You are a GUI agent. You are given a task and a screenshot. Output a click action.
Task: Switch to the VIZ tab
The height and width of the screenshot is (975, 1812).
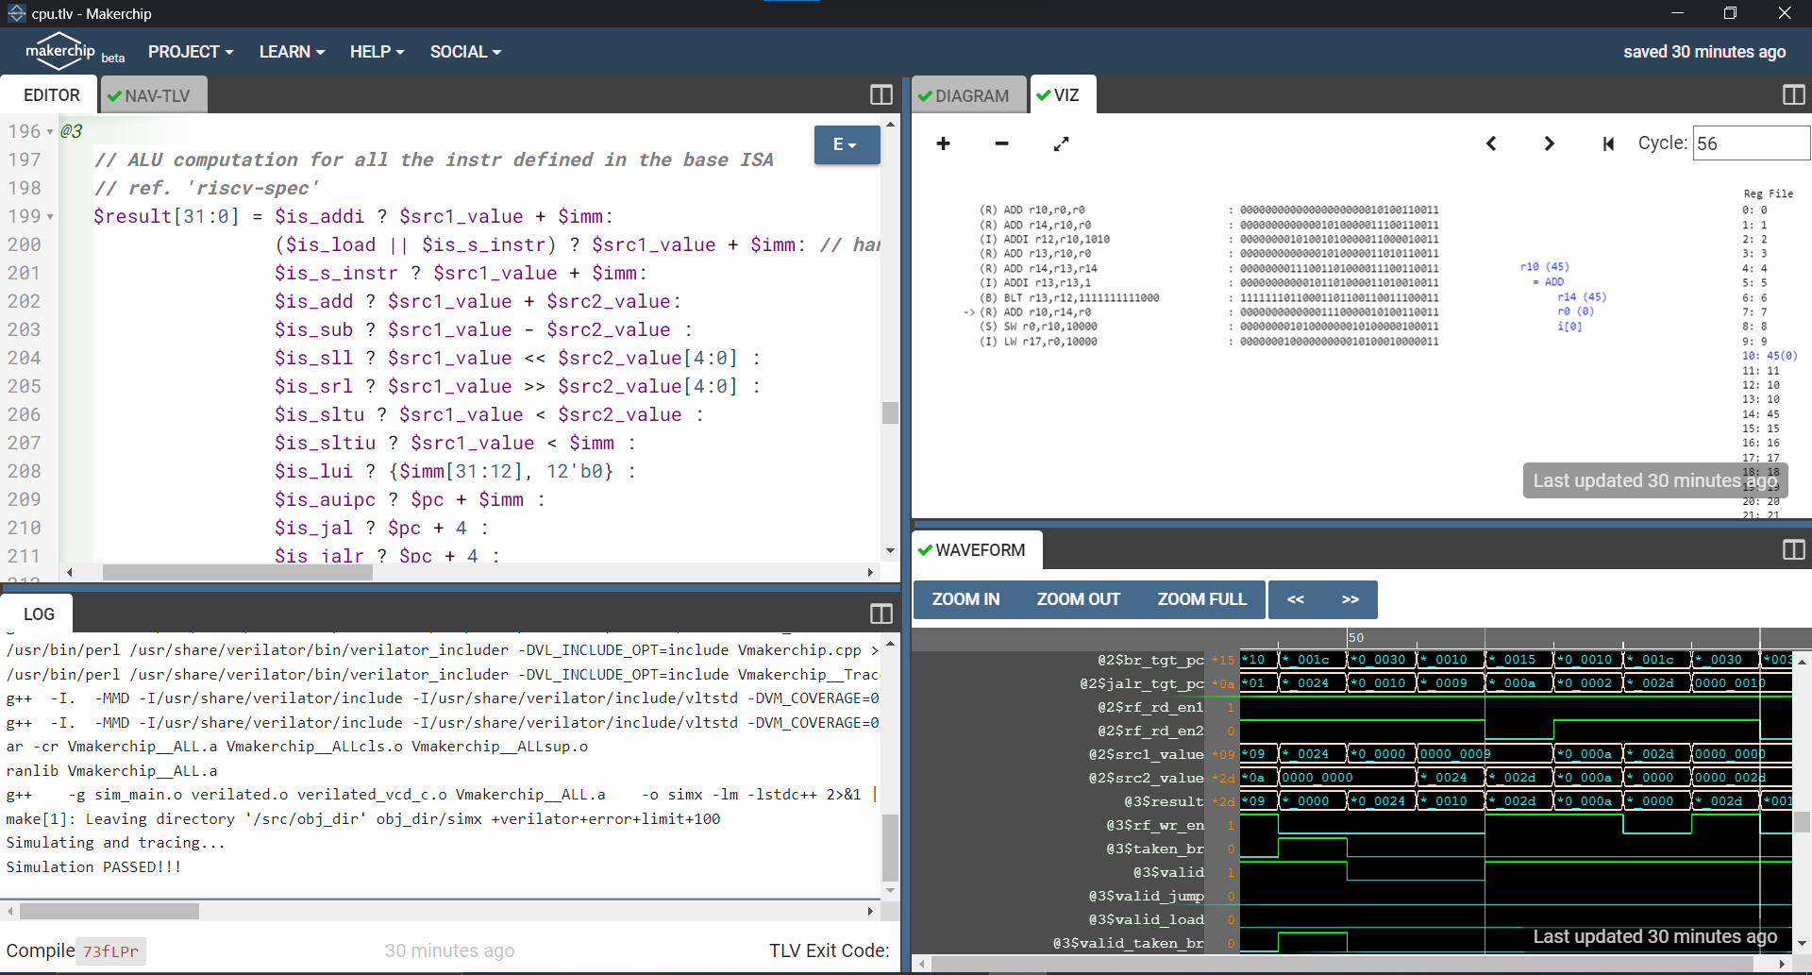tap(1064, 95)
